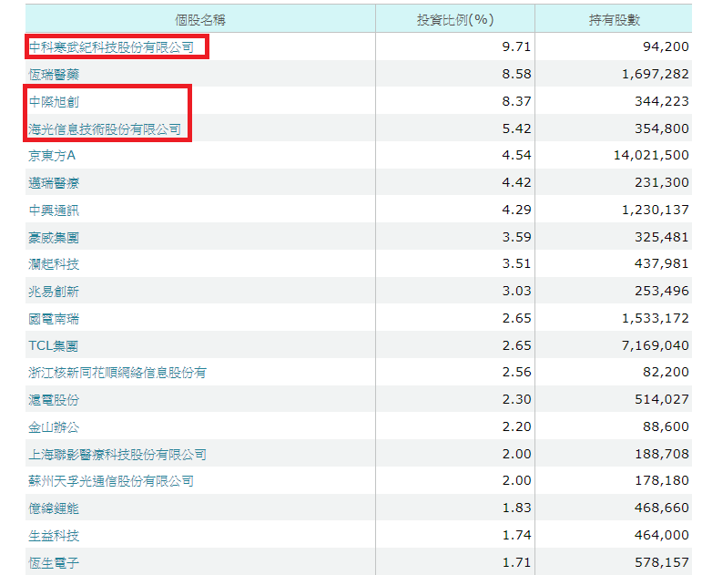This screenshot has width=702, height=575.
Task: Open the 金山辦公 stock link
Action: tap(54, 427)
